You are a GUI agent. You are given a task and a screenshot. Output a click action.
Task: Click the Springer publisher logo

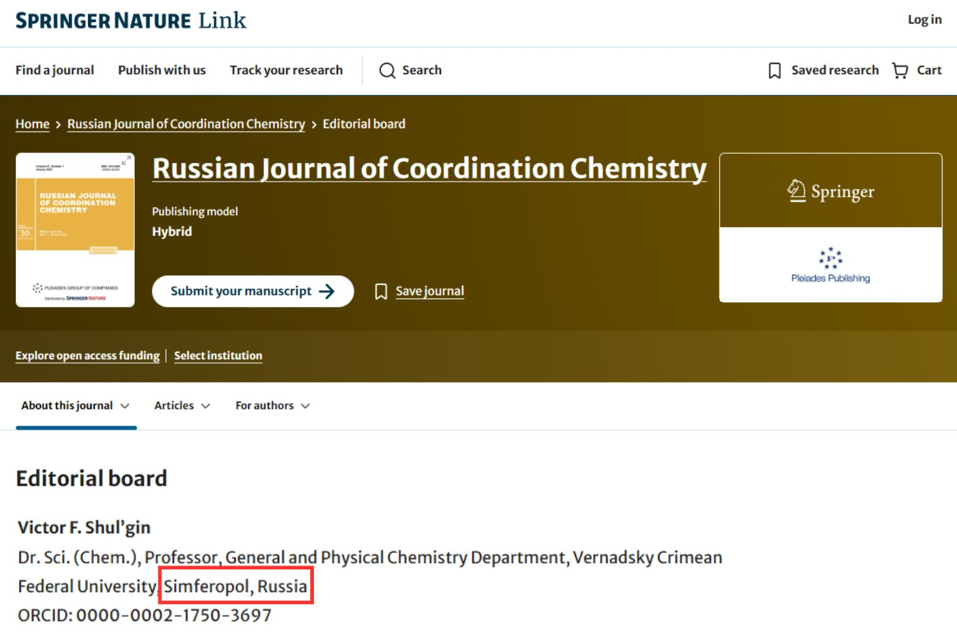click(x=830, y=190)
